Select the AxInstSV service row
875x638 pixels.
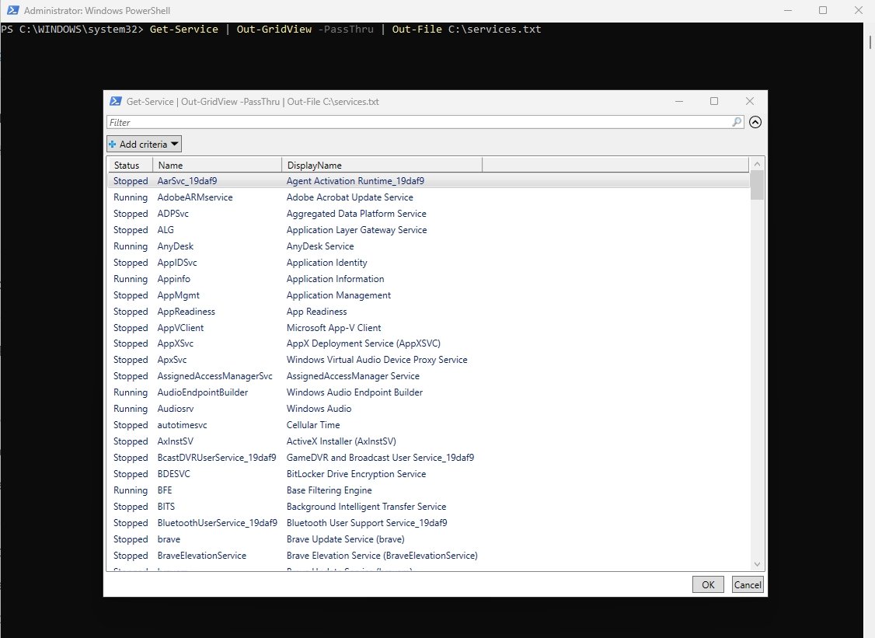click(428, 441)
